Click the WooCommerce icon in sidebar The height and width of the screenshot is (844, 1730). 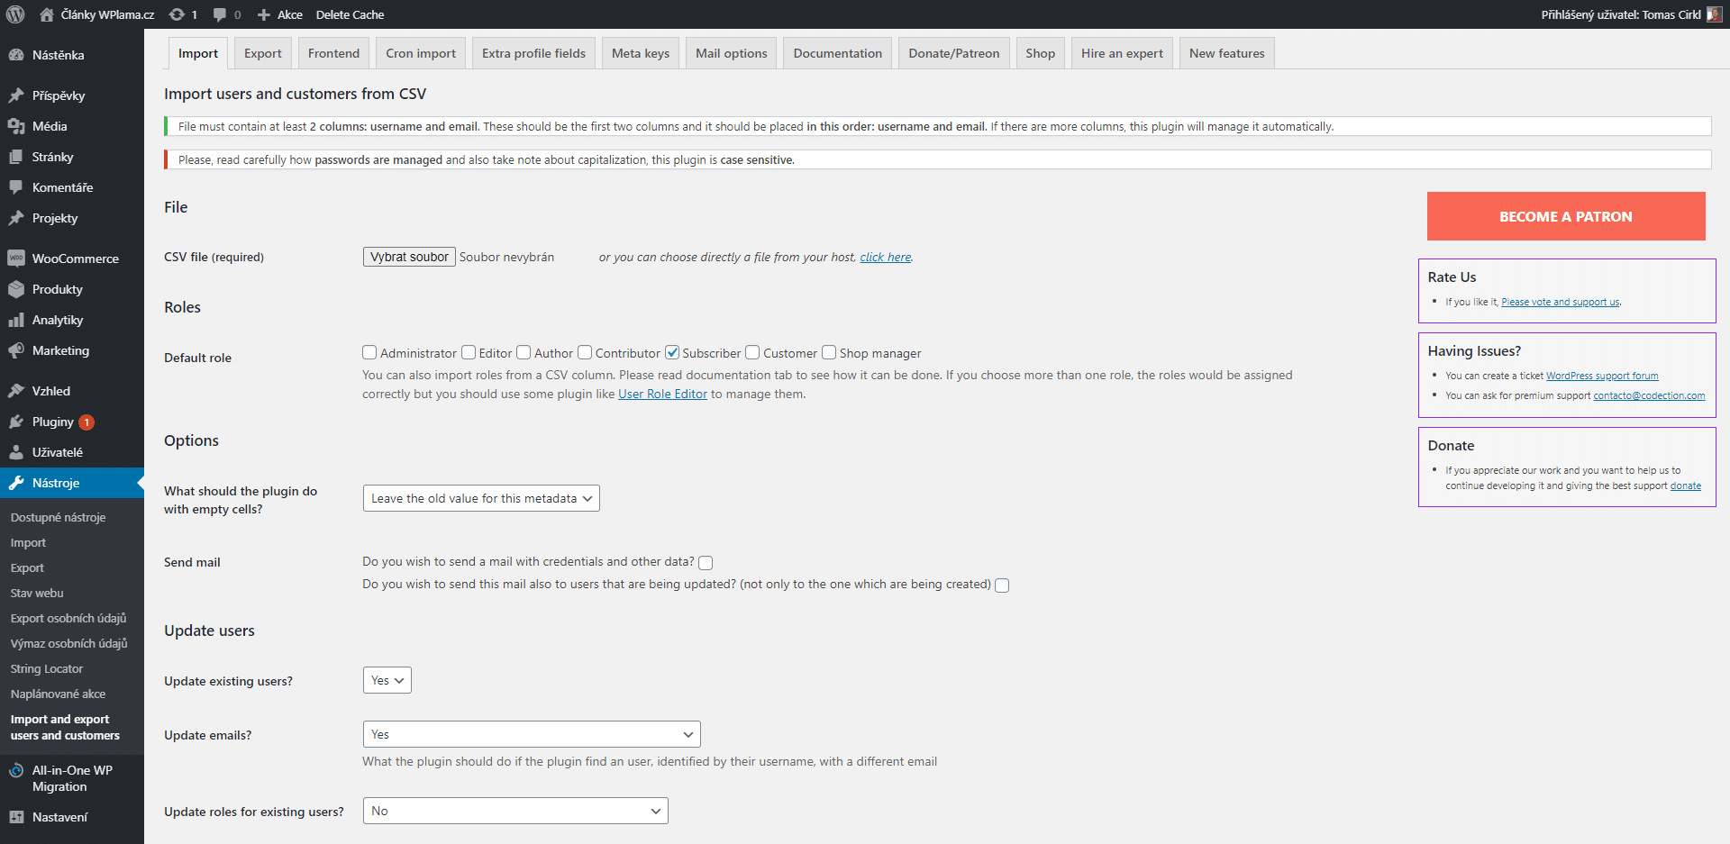[x=16, y=259]
